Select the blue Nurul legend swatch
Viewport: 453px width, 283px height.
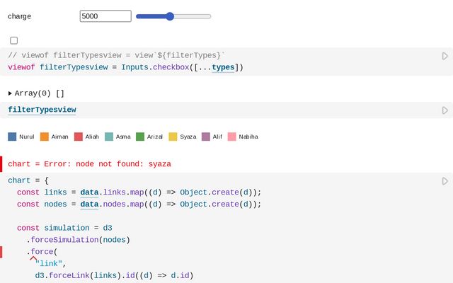coord(12,137)
